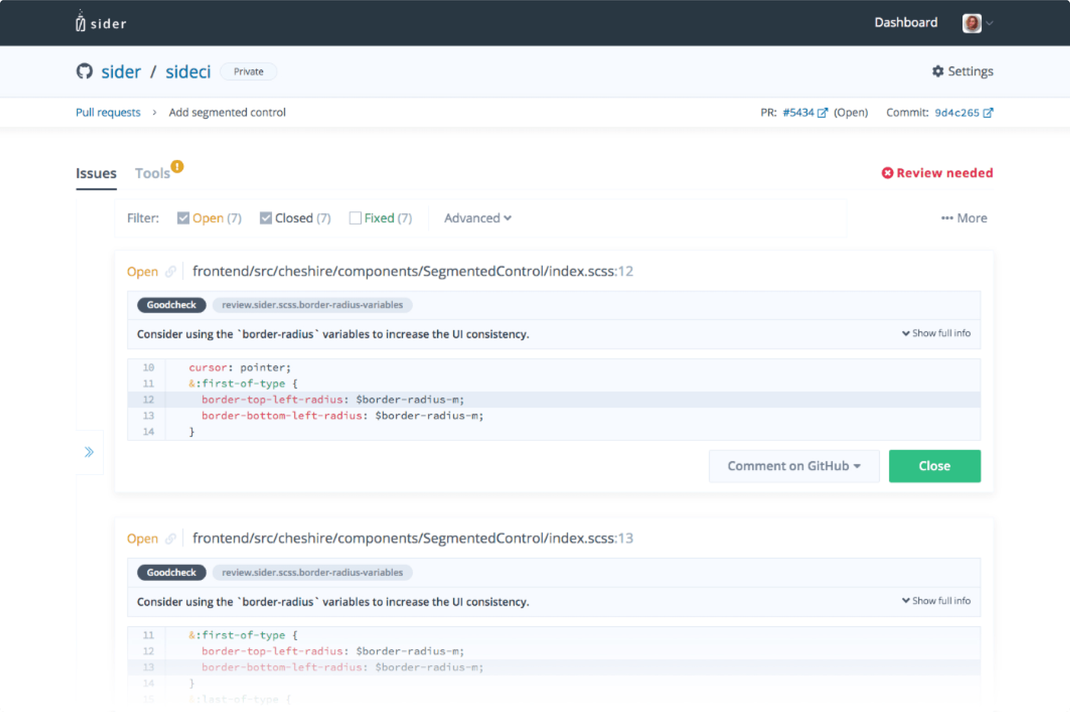Image resolution: width=1070 pixels, height=712 pixels.
Task: Click the cursor: pointer code line 10
Action: [554, 368]
